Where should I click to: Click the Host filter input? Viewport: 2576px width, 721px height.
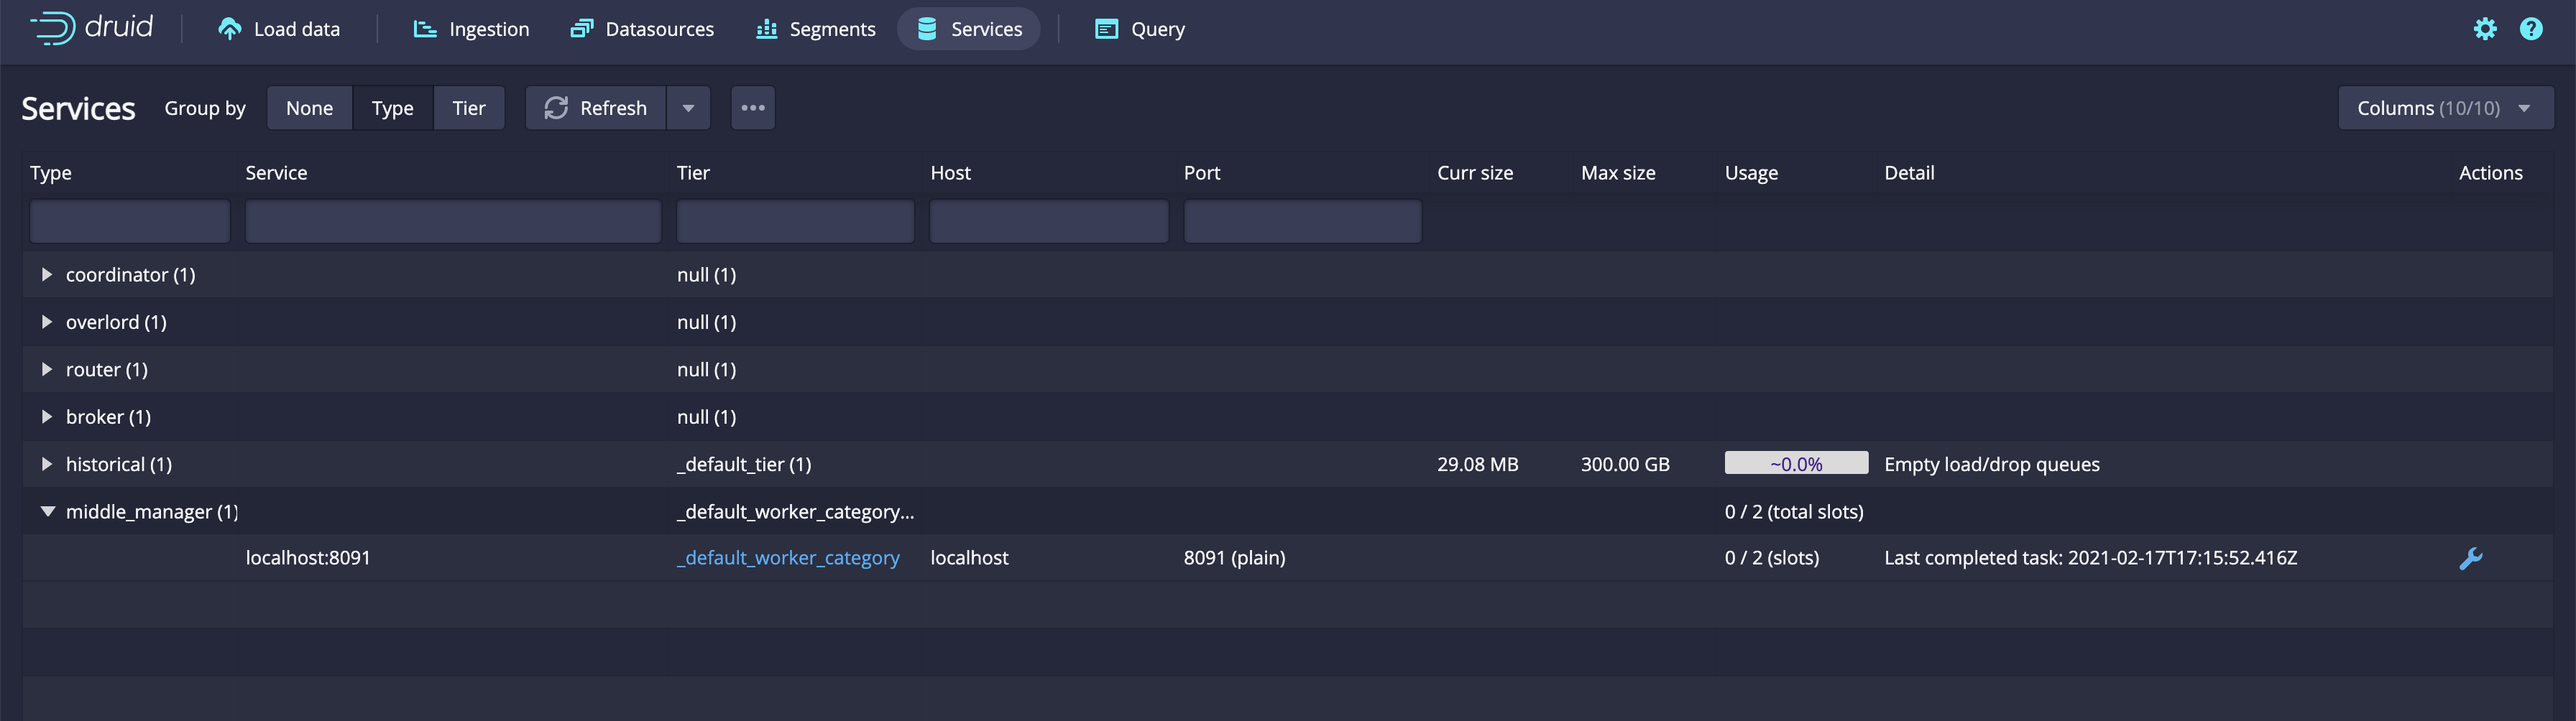tap(1049, 222)
